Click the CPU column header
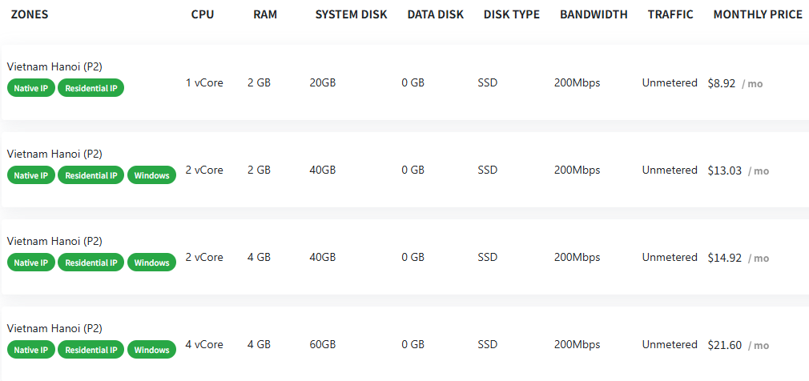This screenshot has height=381, width=809. pos(203,14)
